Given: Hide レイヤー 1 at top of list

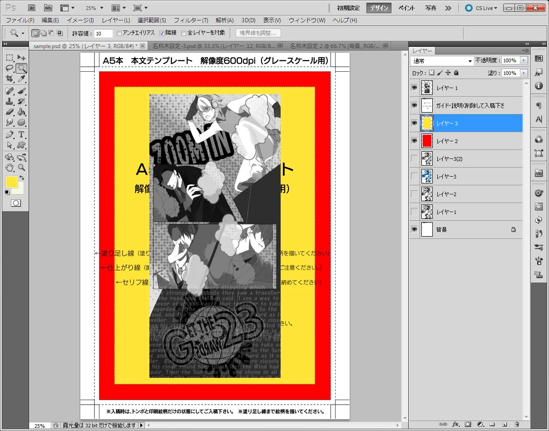Looking at the screenshot, I should coord(414,88).
